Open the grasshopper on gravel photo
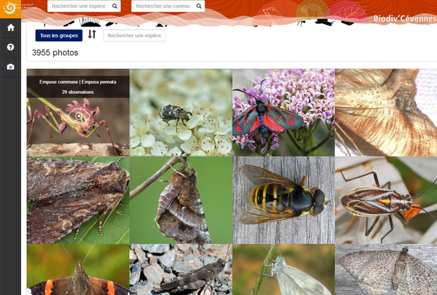437x295 pixels. (181, 270)
